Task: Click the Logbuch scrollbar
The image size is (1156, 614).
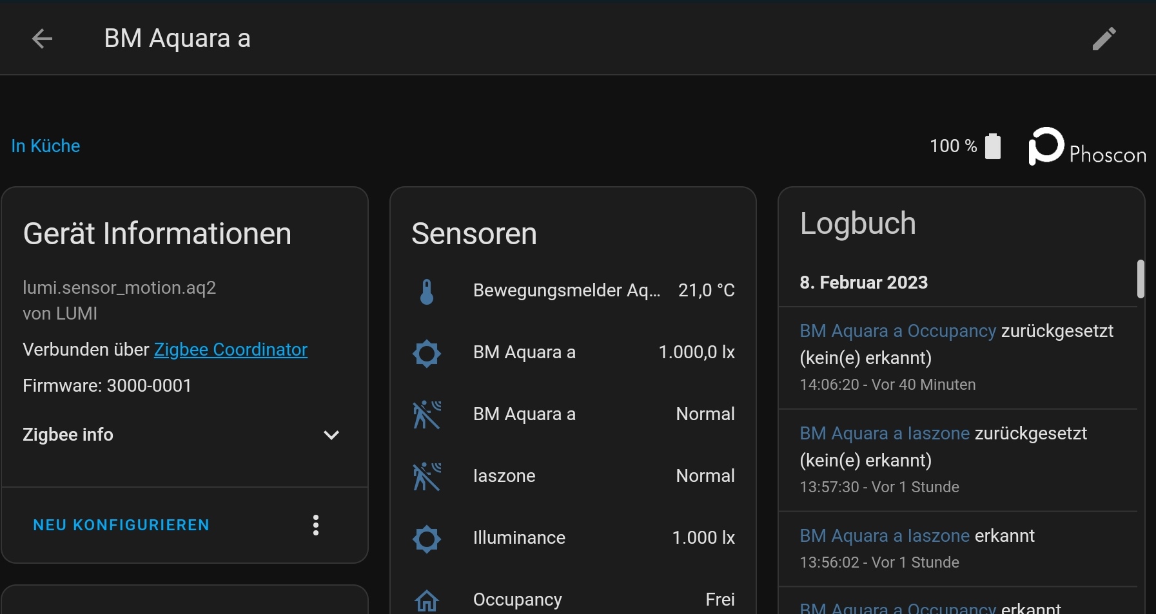Action: (x=1140, y=279)
